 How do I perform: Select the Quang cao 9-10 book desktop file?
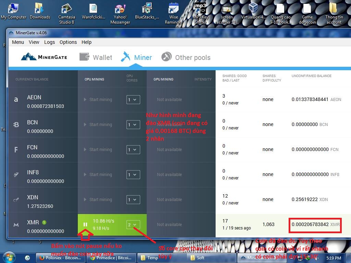pyautogui.click(x=280, y=13)
